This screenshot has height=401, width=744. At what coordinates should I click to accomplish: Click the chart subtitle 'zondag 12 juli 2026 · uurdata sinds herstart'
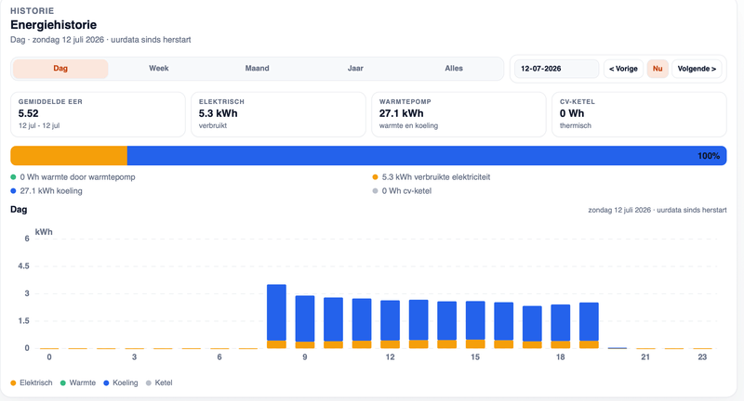[x=658, y=210]
